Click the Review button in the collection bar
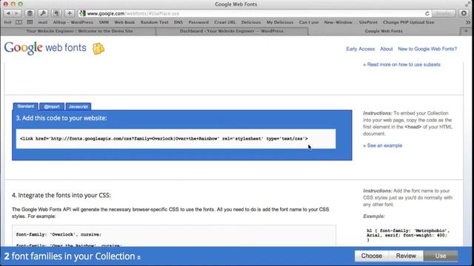This screenshot has width=474, height=266. click(406, 256)
